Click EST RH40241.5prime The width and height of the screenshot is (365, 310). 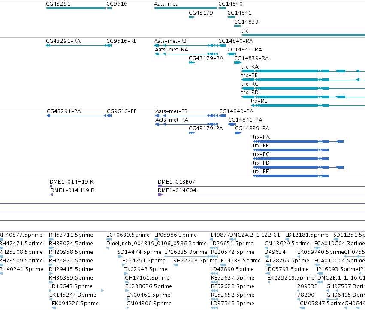coord(21,270)
